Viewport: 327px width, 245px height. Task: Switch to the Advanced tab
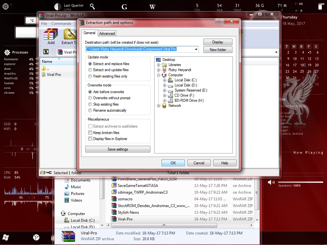[x=107, y=33]
